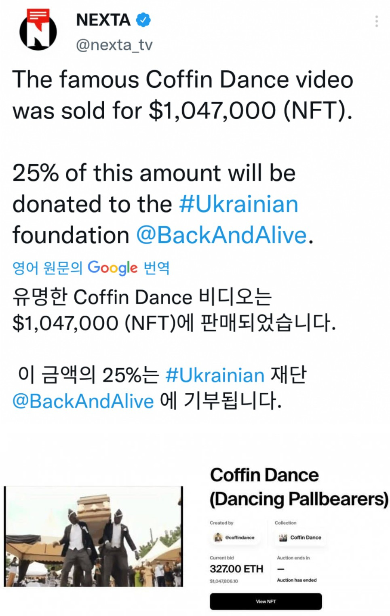390x616 pixels.
Task: Click the Coffin Dance collection icon
Action: 283,538
